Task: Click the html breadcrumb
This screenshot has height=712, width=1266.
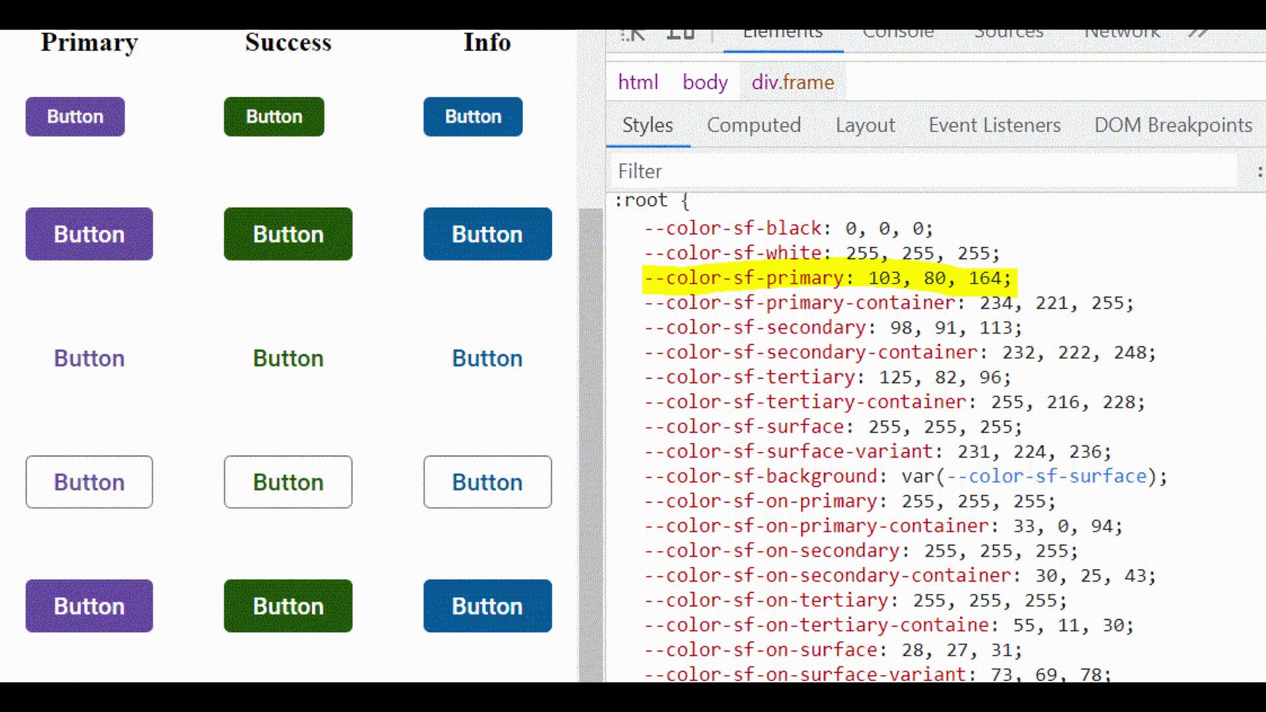Action: click(638, 82)
